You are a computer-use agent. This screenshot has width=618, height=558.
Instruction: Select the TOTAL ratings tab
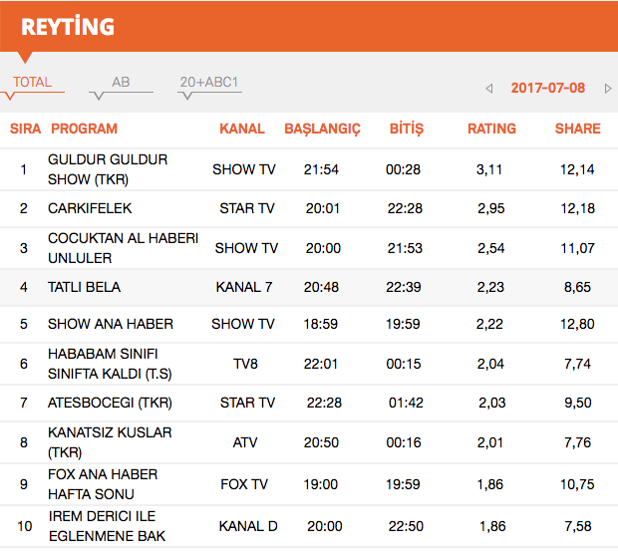pyautogui.click(x=32, y=83)
